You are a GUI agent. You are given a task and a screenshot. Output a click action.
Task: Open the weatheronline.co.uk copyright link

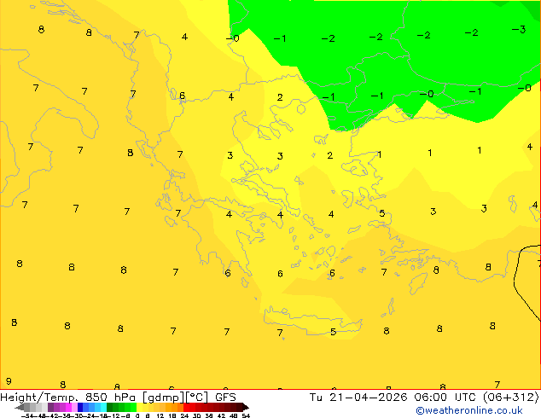[x=469, y=410]
